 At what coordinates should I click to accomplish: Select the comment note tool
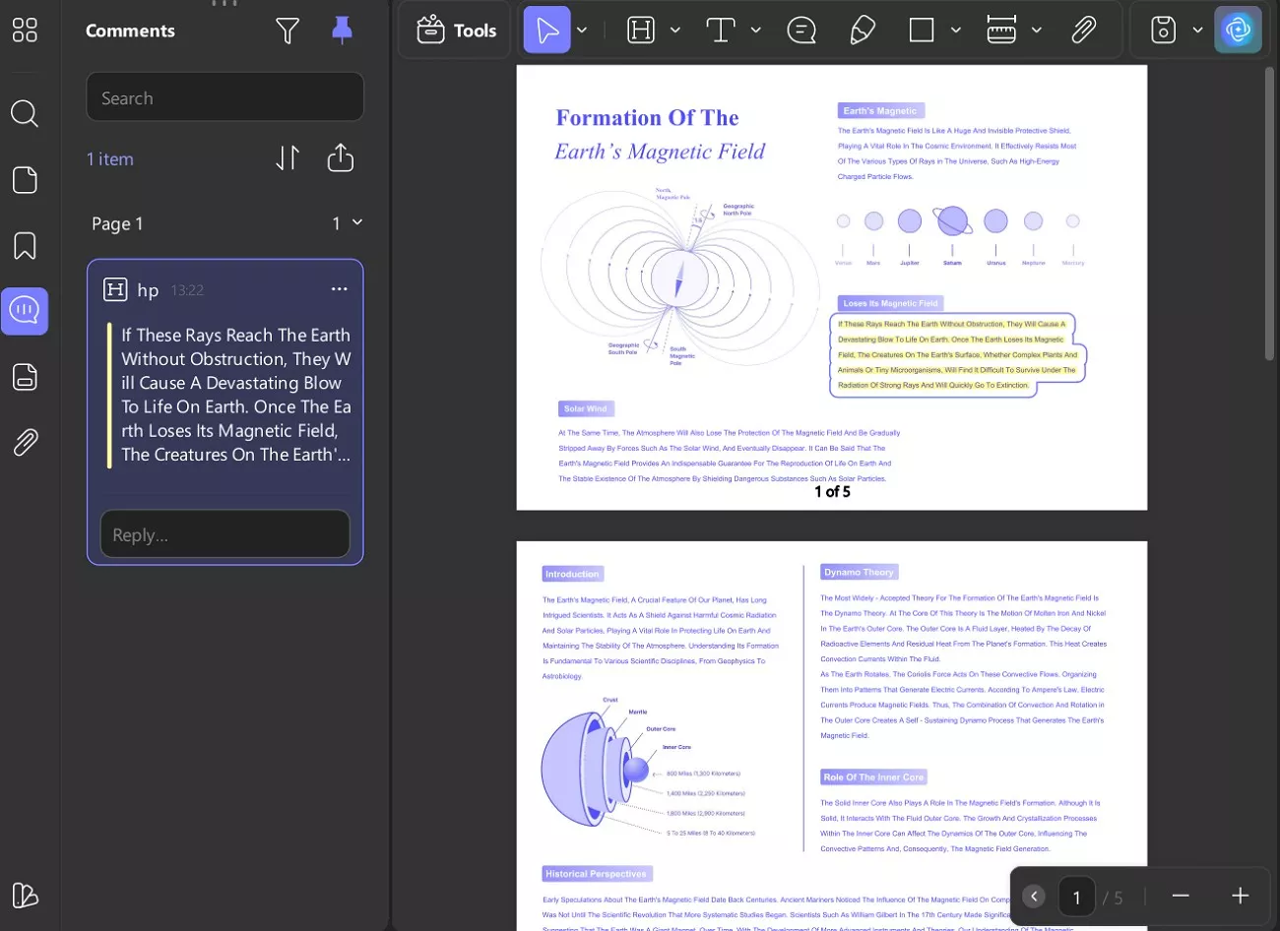click(x=802, y=30)
